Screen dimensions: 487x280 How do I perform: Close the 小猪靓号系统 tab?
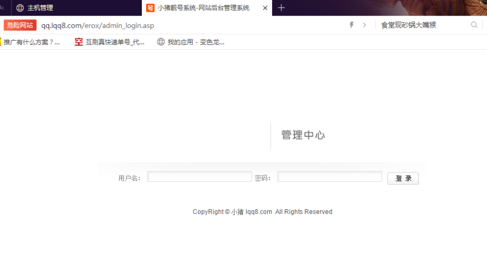point(265,8)
